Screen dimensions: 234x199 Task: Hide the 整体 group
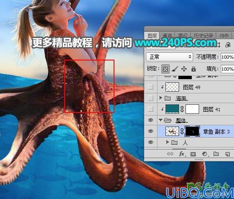pyautogui.click(x=151, y=120)
